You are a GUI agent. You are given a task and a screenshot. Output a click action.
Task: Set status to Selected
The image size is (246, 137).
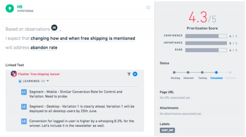pyautogui.click(x=188, y=72)
